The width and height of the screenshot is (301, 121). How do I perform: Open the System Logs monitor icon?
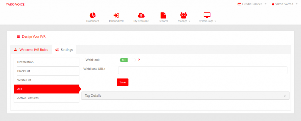(x=207, y=15)
